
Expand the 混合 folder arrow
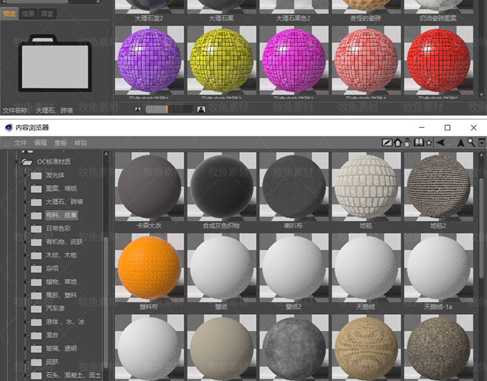25,336
